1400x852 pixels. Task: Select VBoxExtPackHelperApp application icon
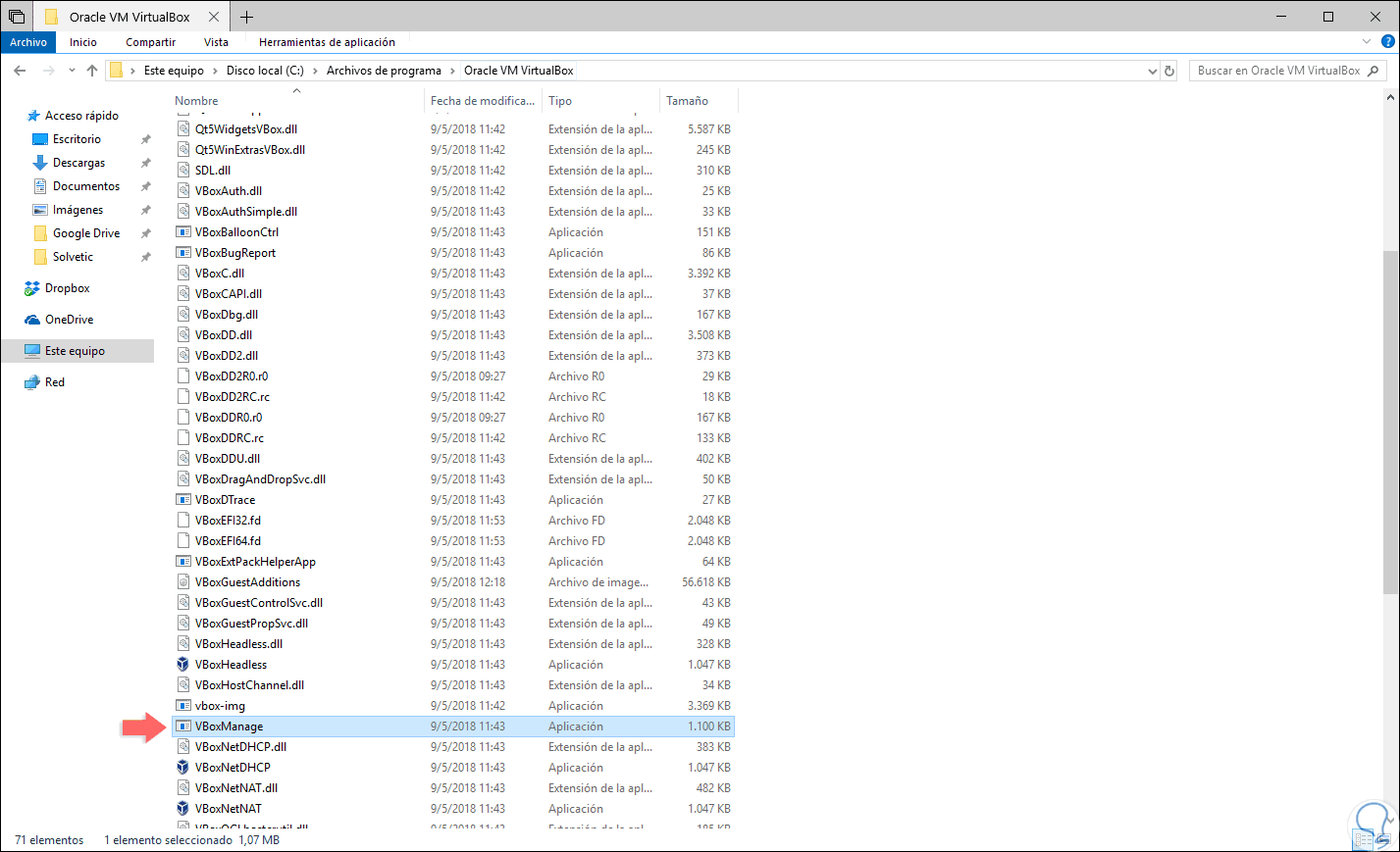182,562
